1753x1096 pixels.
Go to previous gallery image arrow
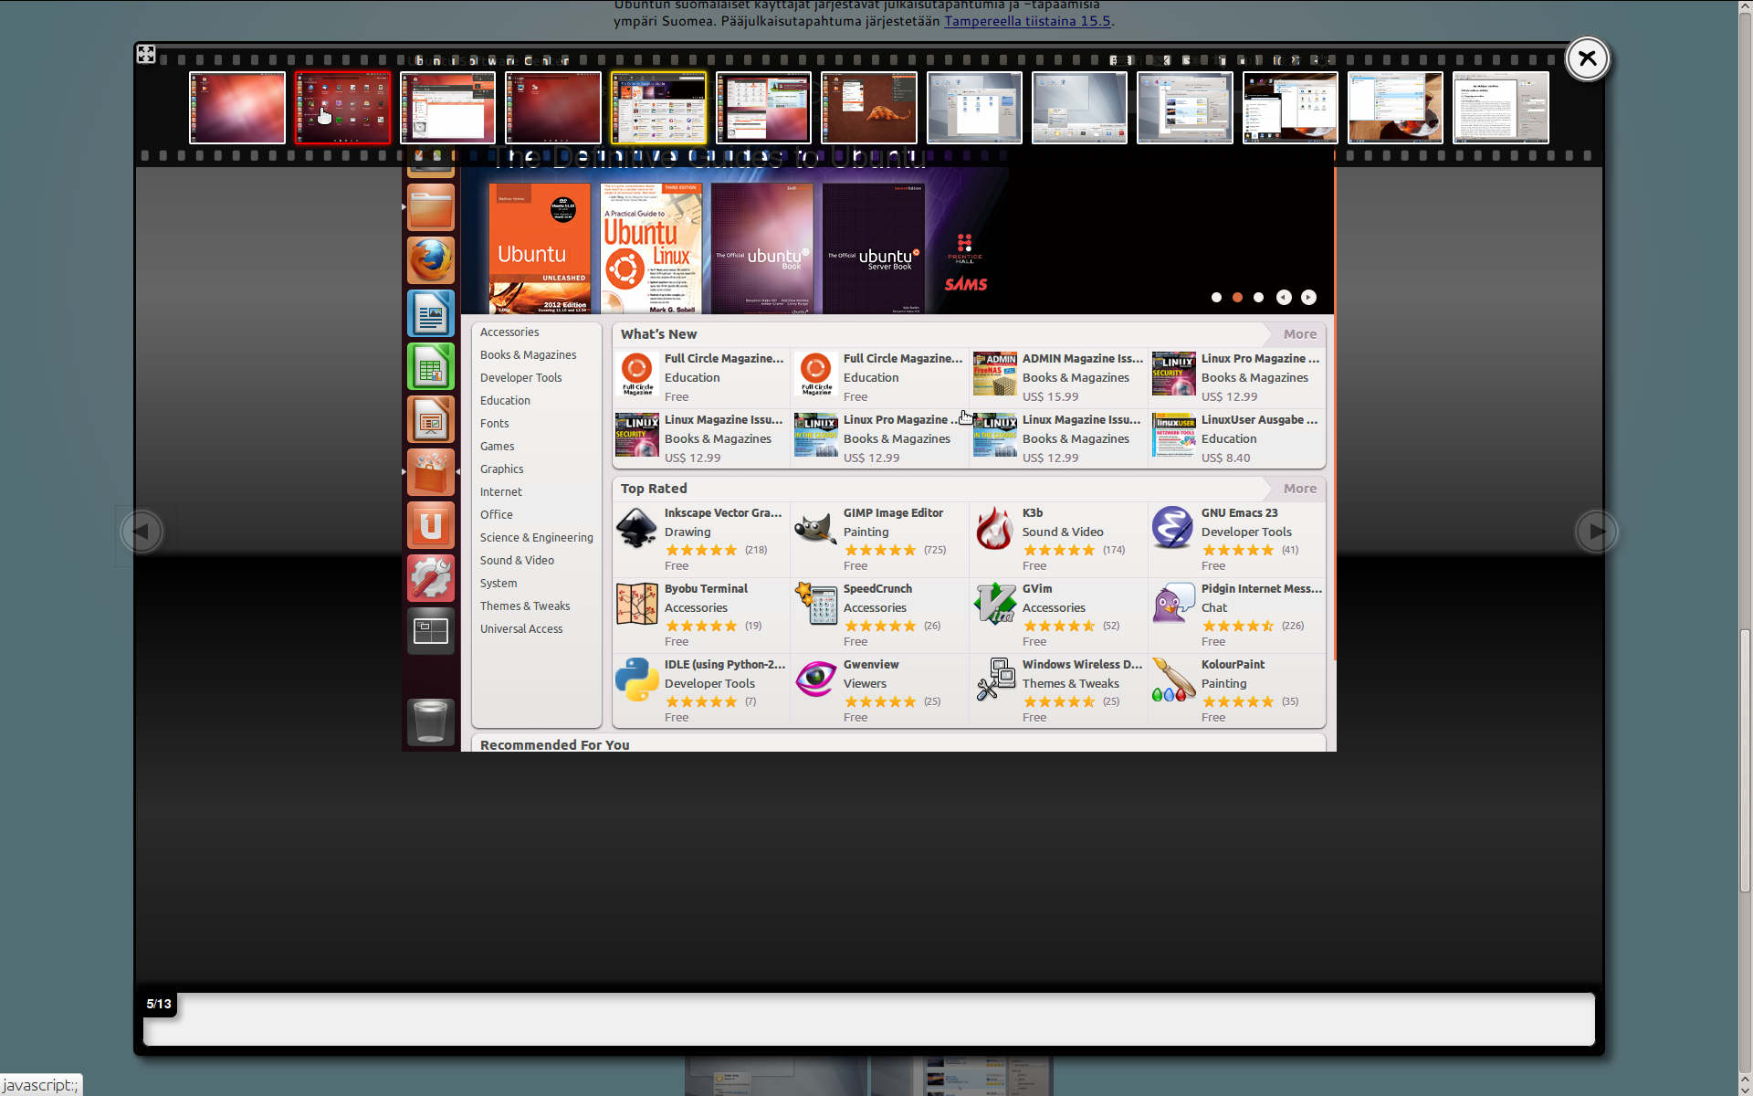coord(142,532)
